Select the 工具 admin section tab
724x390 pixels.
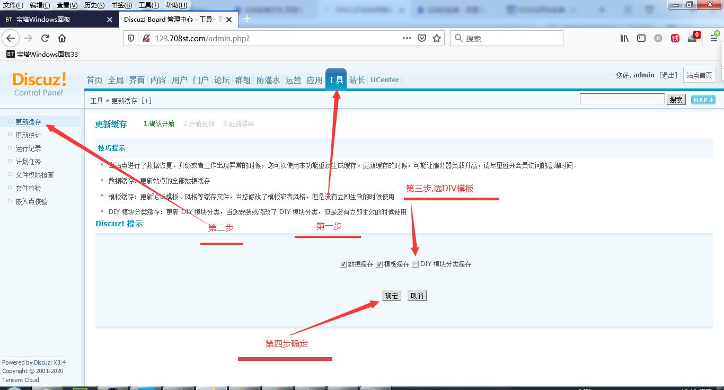tap(336, 80)
